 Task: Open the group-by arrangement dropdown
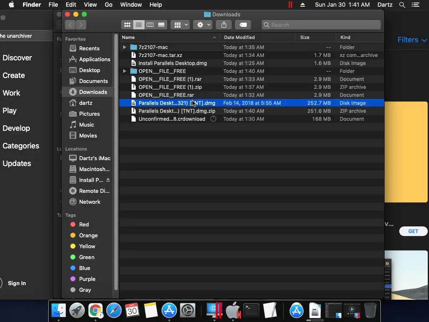(x=180, y=25)
